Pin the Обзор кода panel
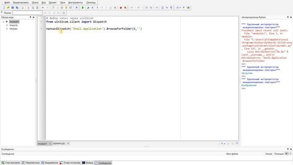The image size is (293, 165). 31,17
